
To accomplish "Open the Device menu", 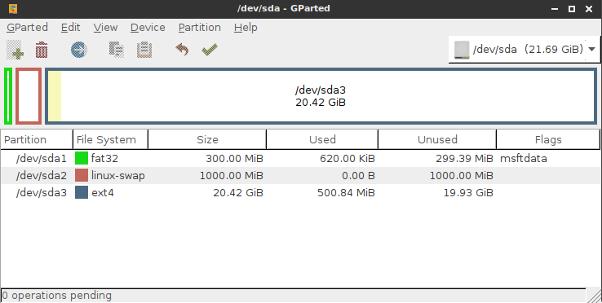I will pyautogui.click(x=148, y=28).
